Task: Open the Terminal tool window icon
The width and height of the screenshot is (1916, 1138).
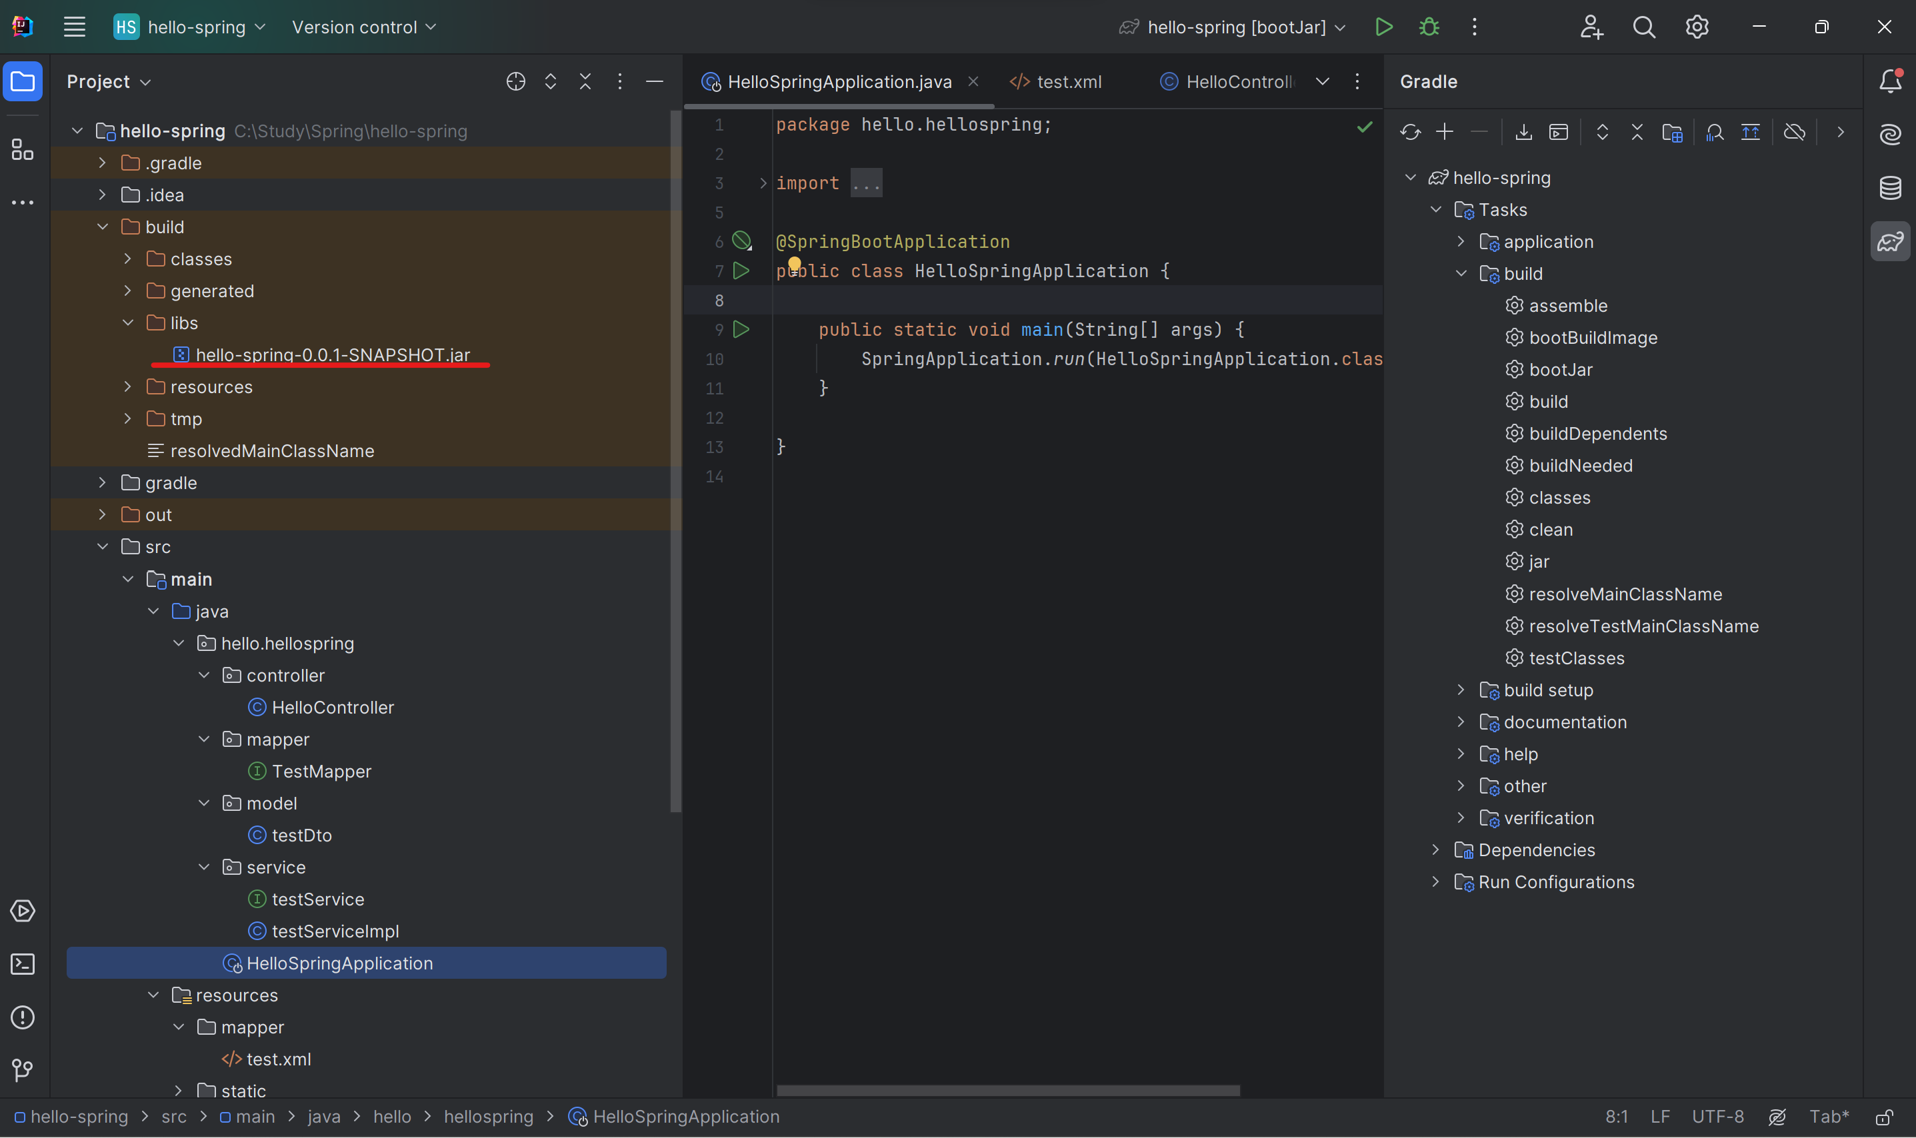Action: click(x=22, y=964)
